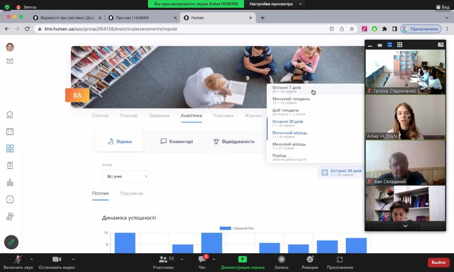The height and width of the screenshot is (272, 454).
Task: Open the bar chart analytics sidebar icon
Action: (x=10, y=182)
